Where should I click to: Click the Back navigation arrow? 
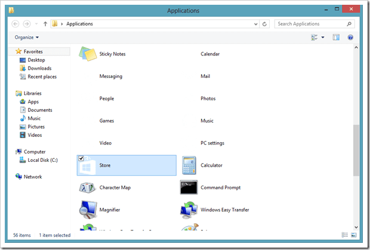(16, 24)
